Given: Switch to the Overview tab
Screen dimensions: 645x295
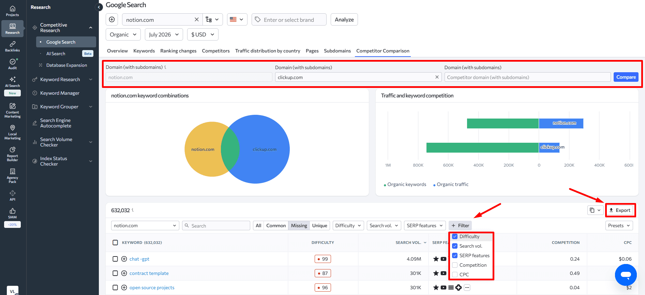Looking at the screenshot, I should click(x=117, y=51).
